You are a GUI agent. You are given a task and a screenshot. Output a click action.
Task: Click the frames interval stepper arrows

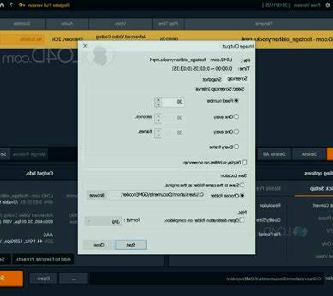(x=158, y=133)
